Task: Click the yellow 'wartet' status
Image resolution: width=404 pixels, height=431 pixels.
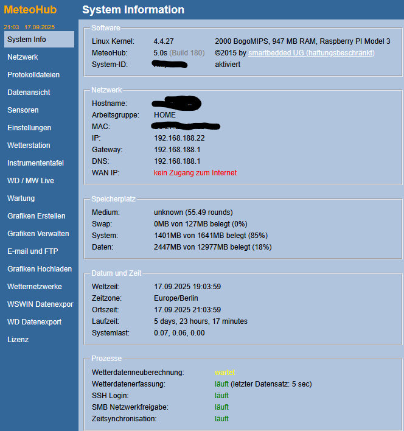Action: [x=225, y=373]
